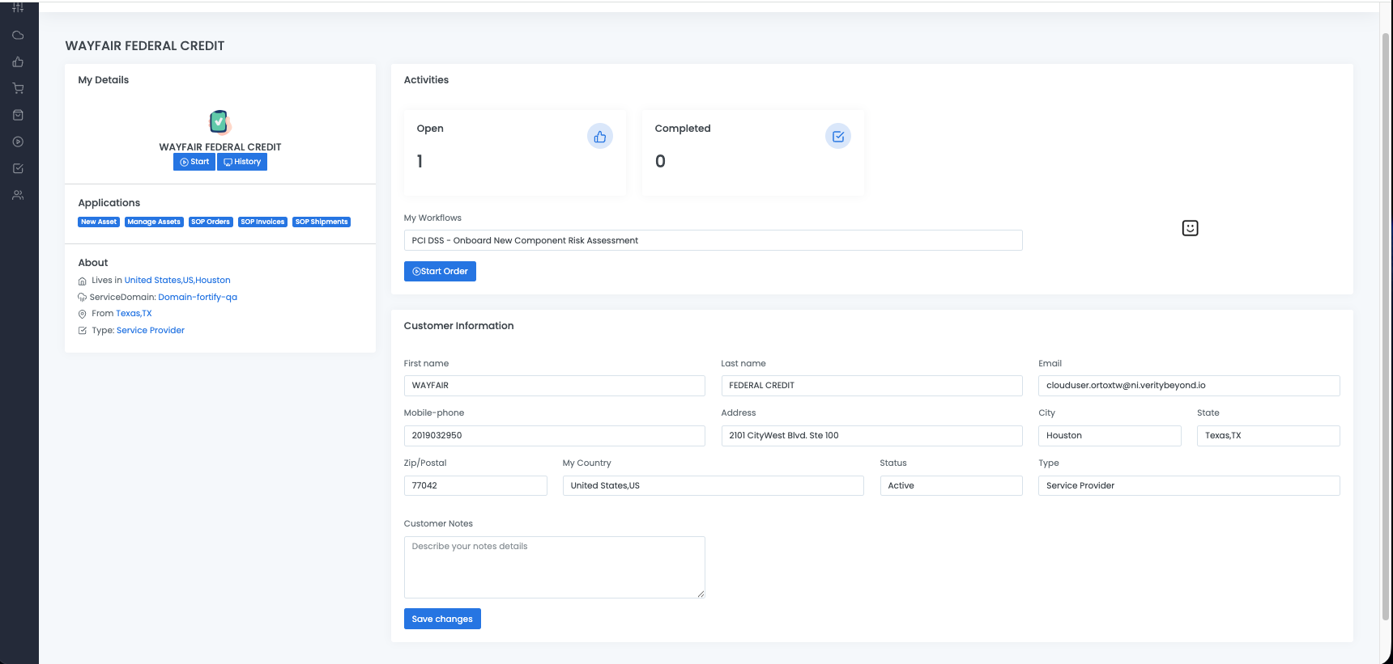Save changes to customer information
Viewport: 1393px width, 664px height.
(442, 619)
